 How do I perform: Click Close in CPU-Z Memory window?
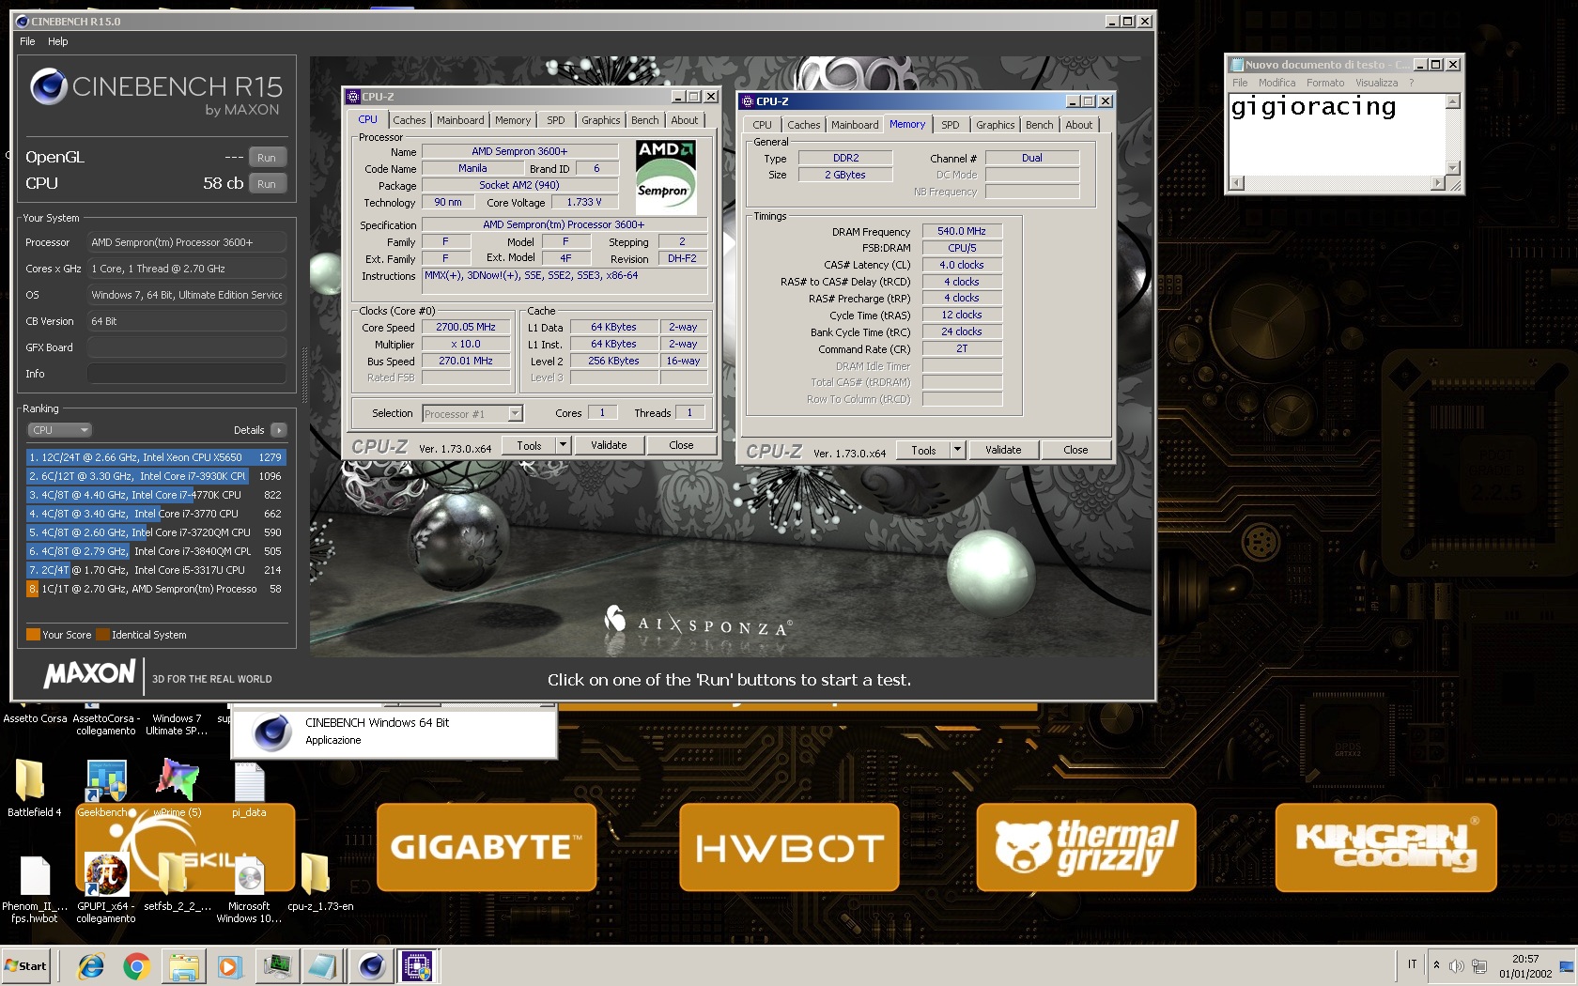tap(1075, 450)
